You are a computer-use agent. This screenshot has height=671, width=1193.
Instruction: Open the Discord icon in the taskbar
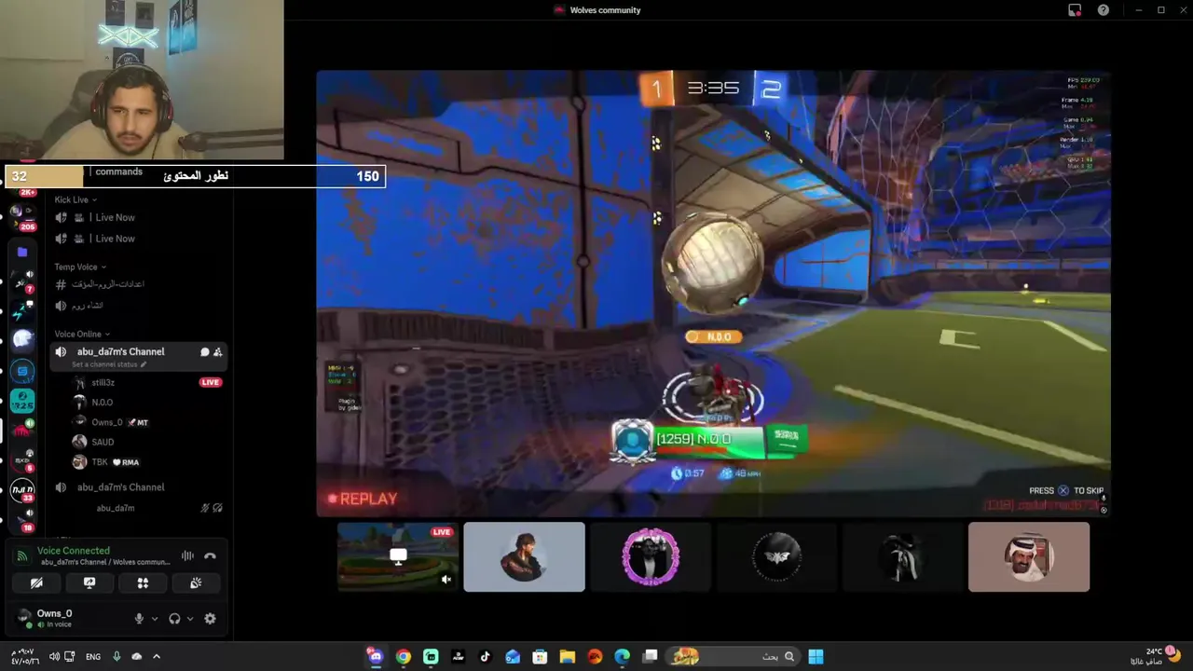376,656
